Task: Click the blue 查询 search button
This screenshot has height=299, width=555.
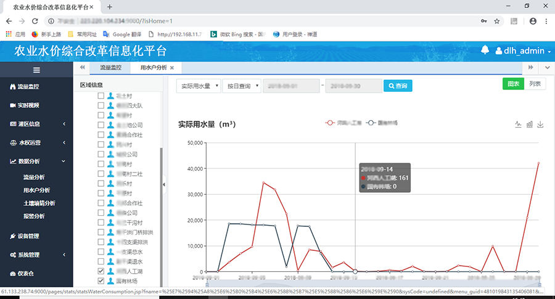Action: pyautogui.click(x=397, y=86)
